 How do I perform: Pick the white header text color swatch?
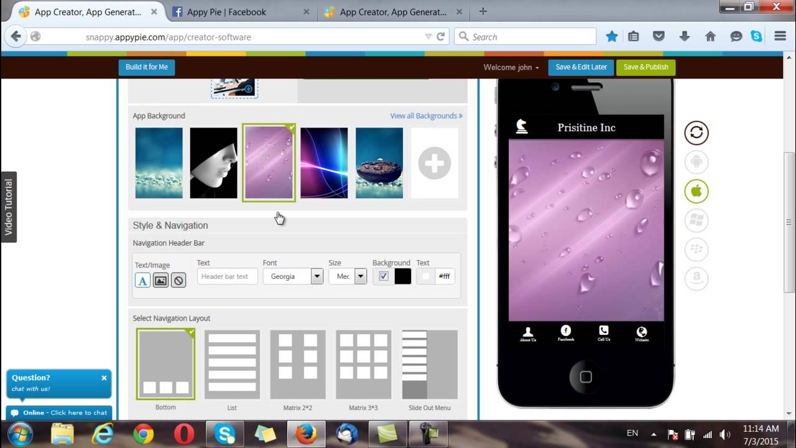(x=425, y=276)
